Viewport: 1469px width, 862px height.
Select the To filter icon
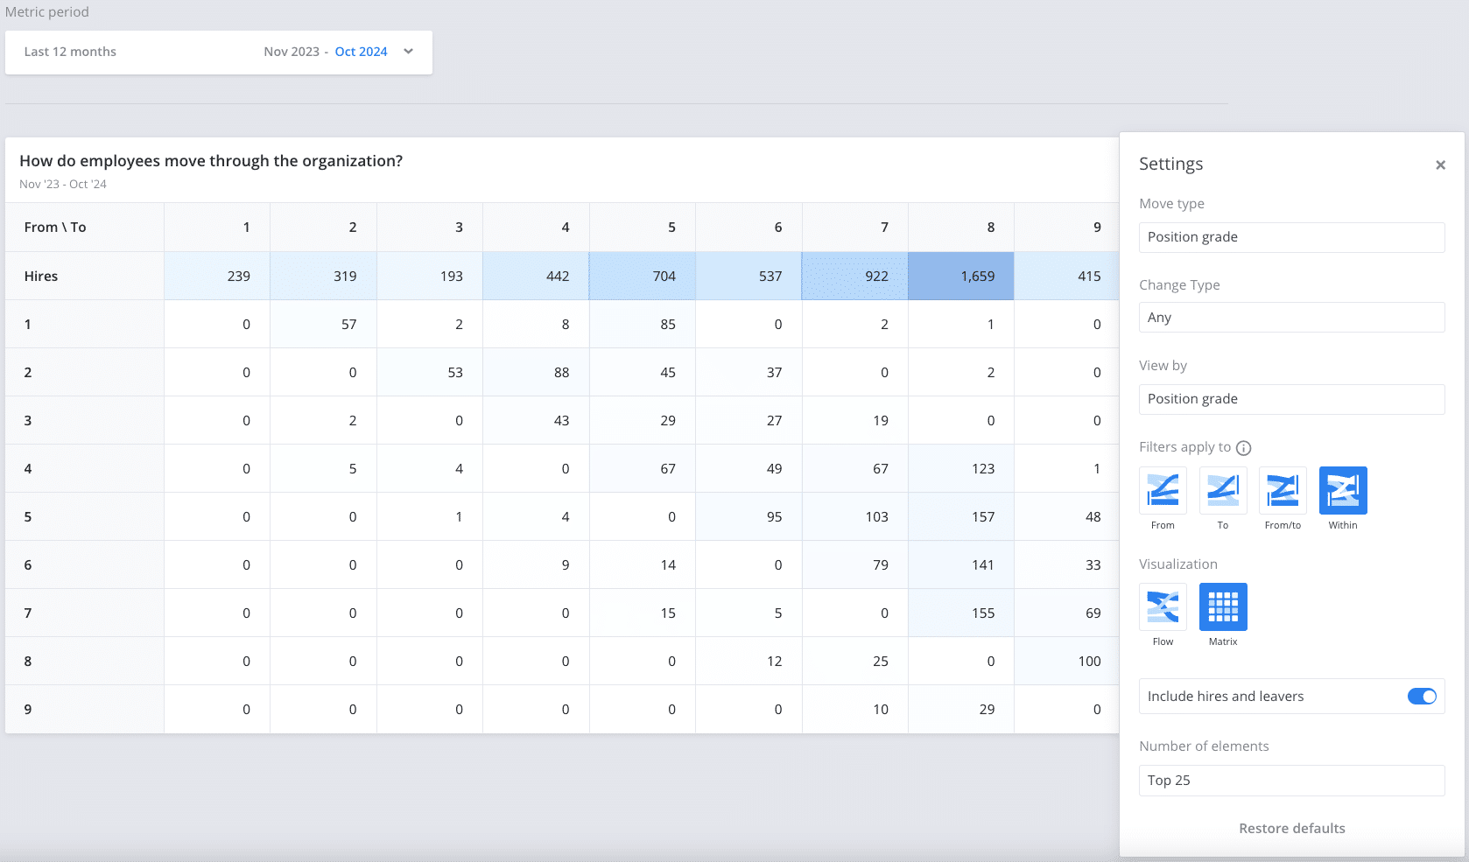1222,491
